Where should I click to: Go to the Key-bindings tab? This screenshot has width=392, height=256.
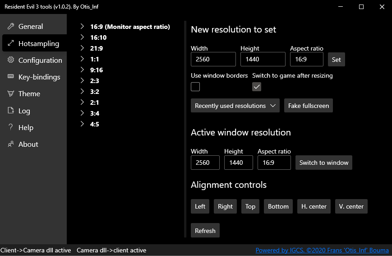(34, 77)
